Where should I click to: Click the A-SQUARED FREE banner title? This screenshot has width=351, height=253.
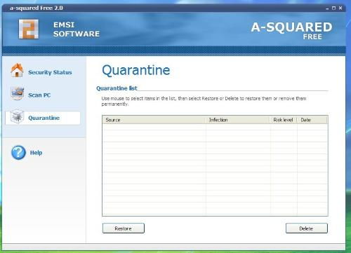pyautogui.click(x=291, y=31)
